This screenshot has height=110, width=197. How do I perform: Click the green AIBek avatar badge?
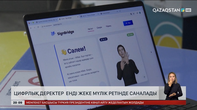pyautogui.click(x=130, y=35)
